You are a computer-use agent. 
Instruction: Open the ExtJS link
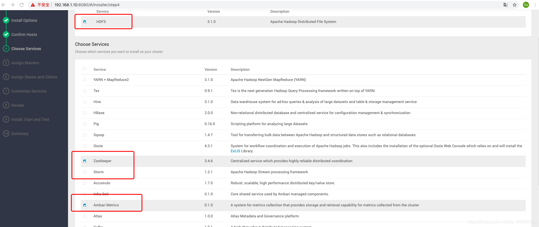235,151
